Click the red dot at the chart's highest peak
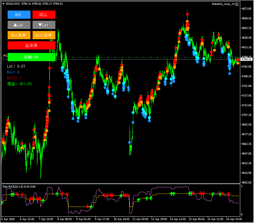The height and width of the screenshot is (223, 254). (x=187, y=13)
